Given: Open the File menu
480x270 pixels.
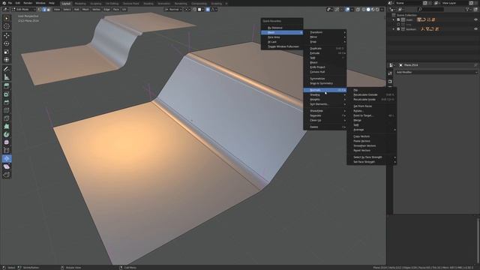Looking at the screenshot, I should [10, 3].
